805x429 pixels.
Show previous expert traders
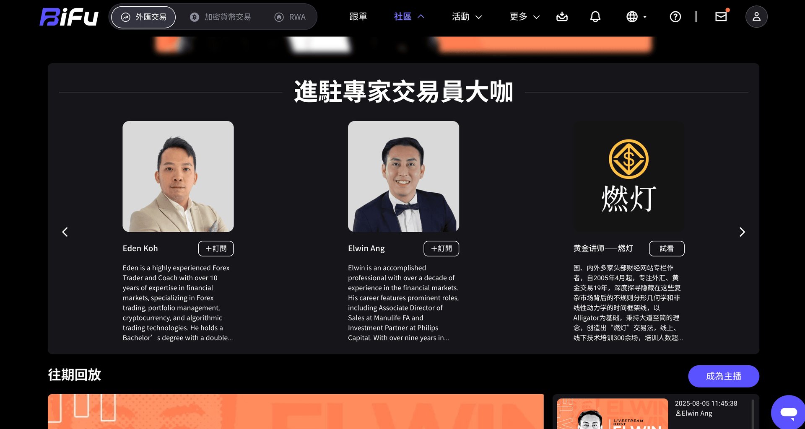pos(65,232)
